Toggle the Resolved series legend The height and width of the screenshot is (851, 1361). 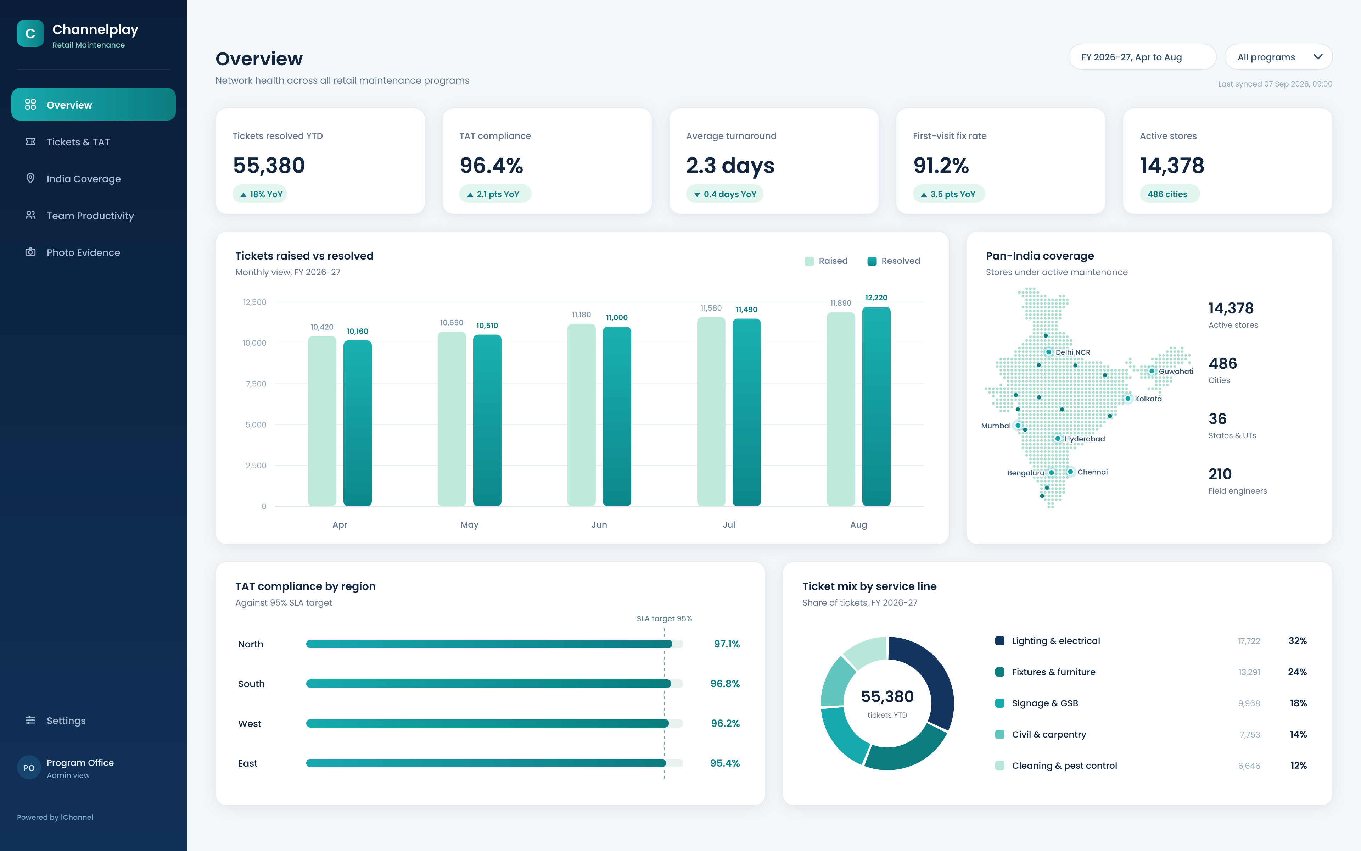894,261
